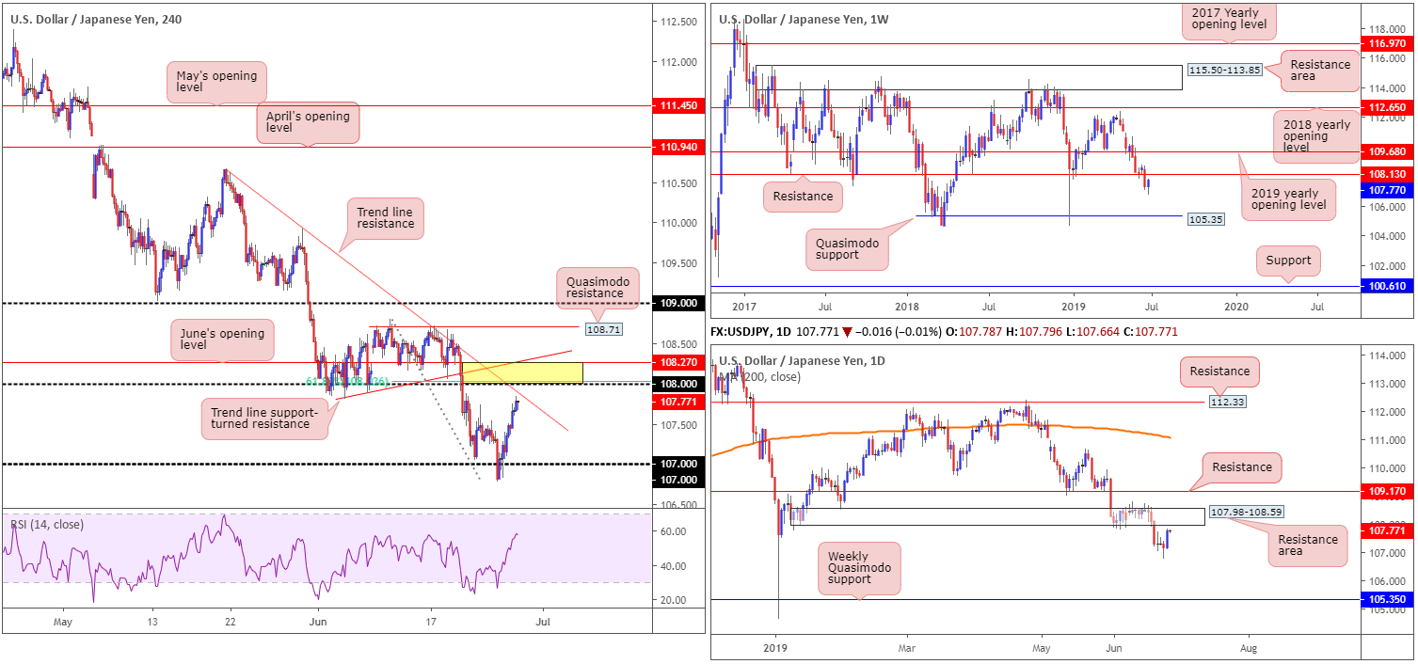The image size is (1418, 664).
Task: Select the "June's opening level" callout
Action: click(x=222, y=340)
